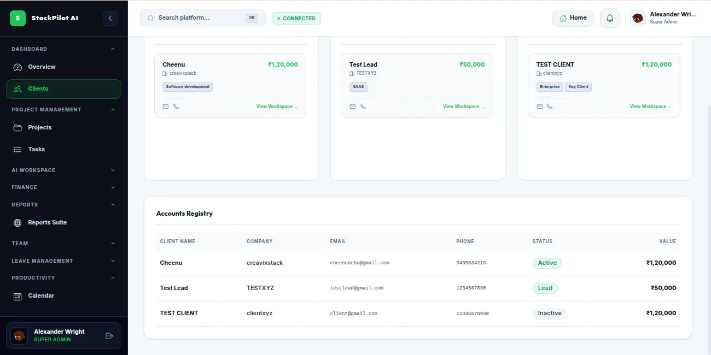Click email cheenuachu@gmail.com
Image resolution: width=711 pixels, height=355 pixels.
tap(359, 263)
